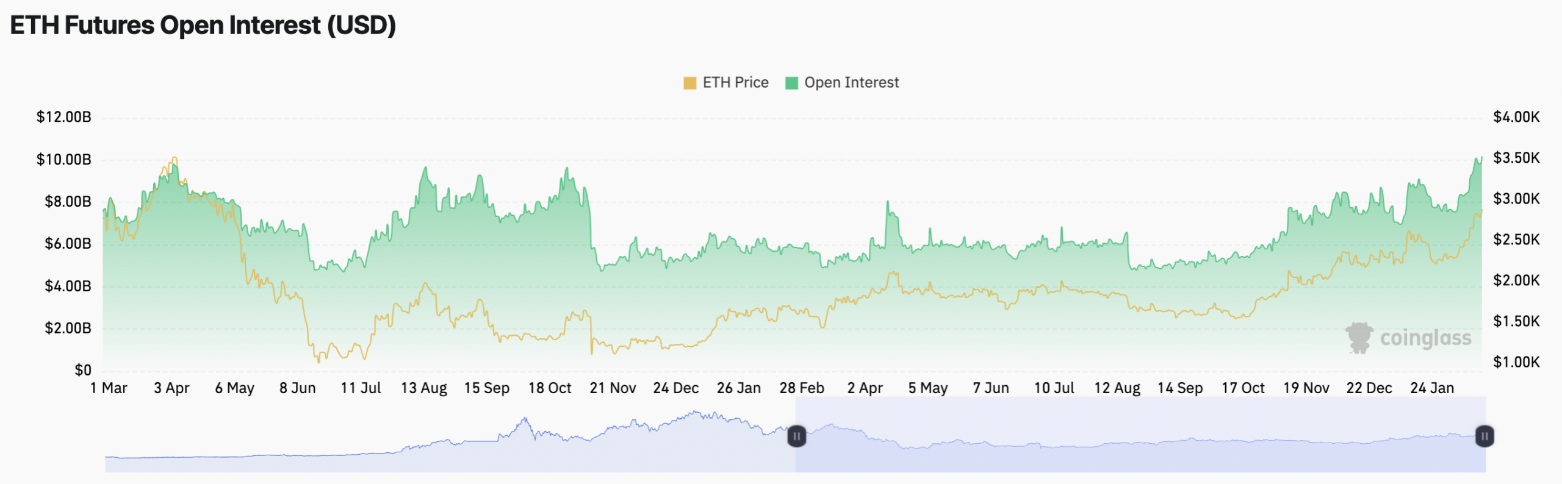
Task: Click the coinglass watermark logo icon
Action: point(1359,338)
